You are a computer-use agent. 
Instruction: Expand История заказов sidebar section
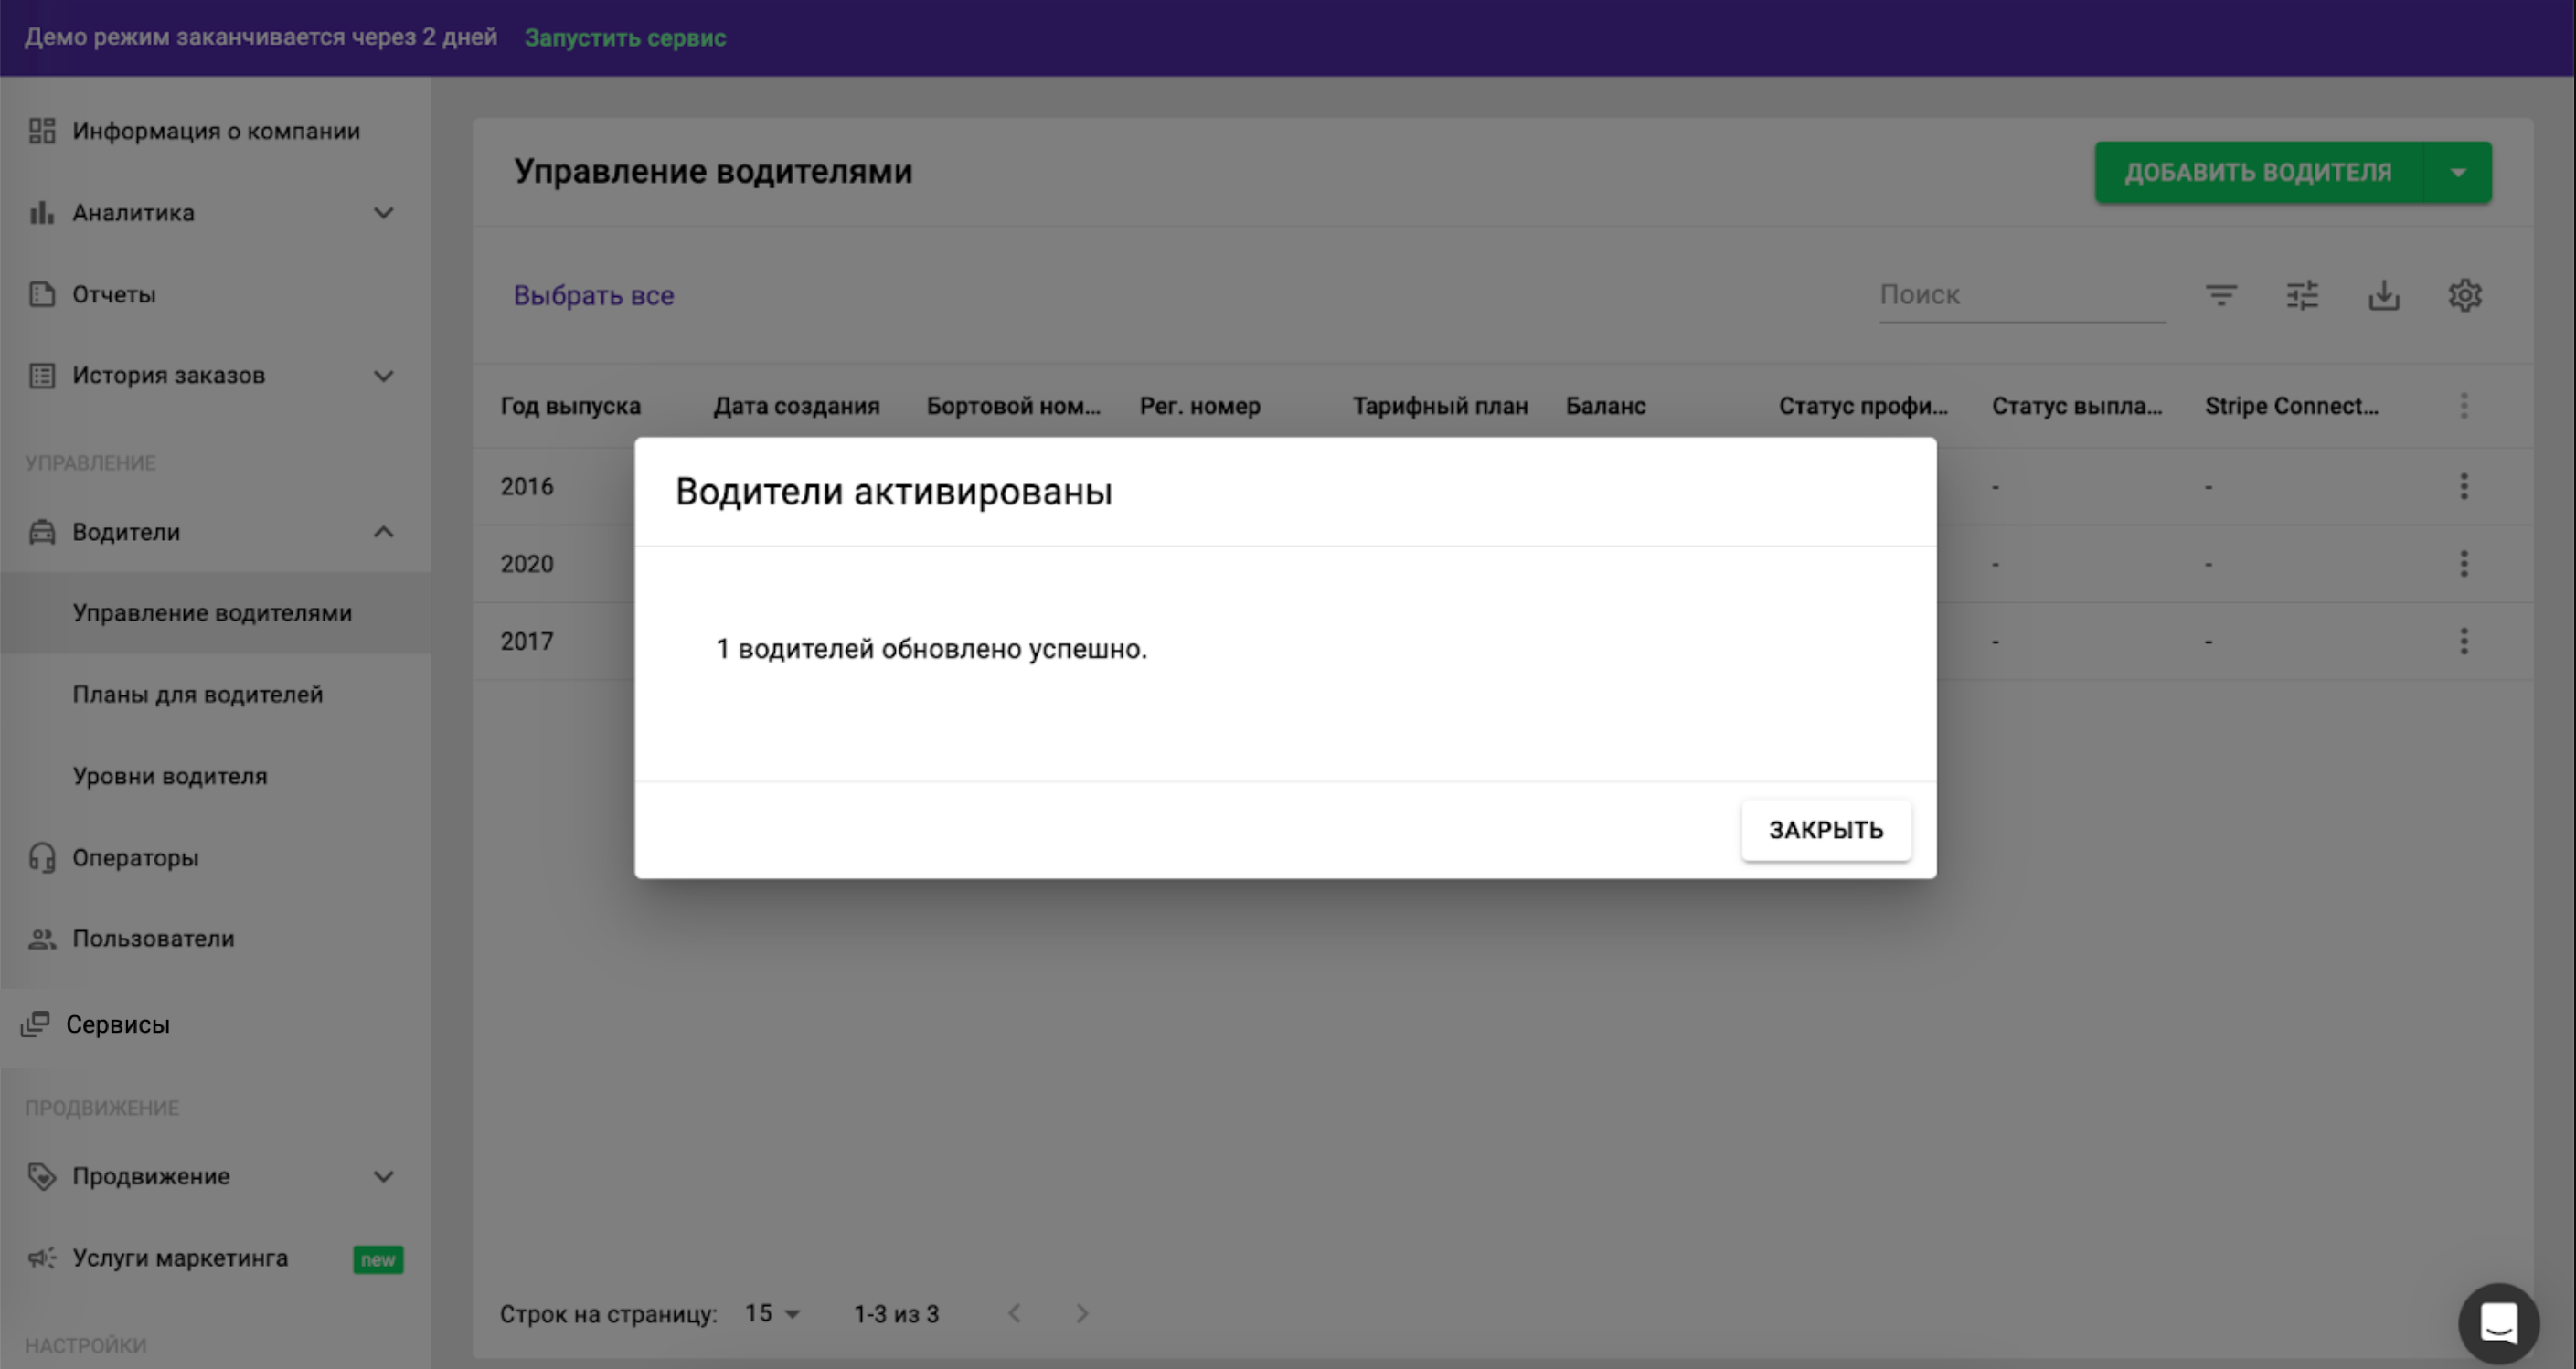[x=383, y=376]
